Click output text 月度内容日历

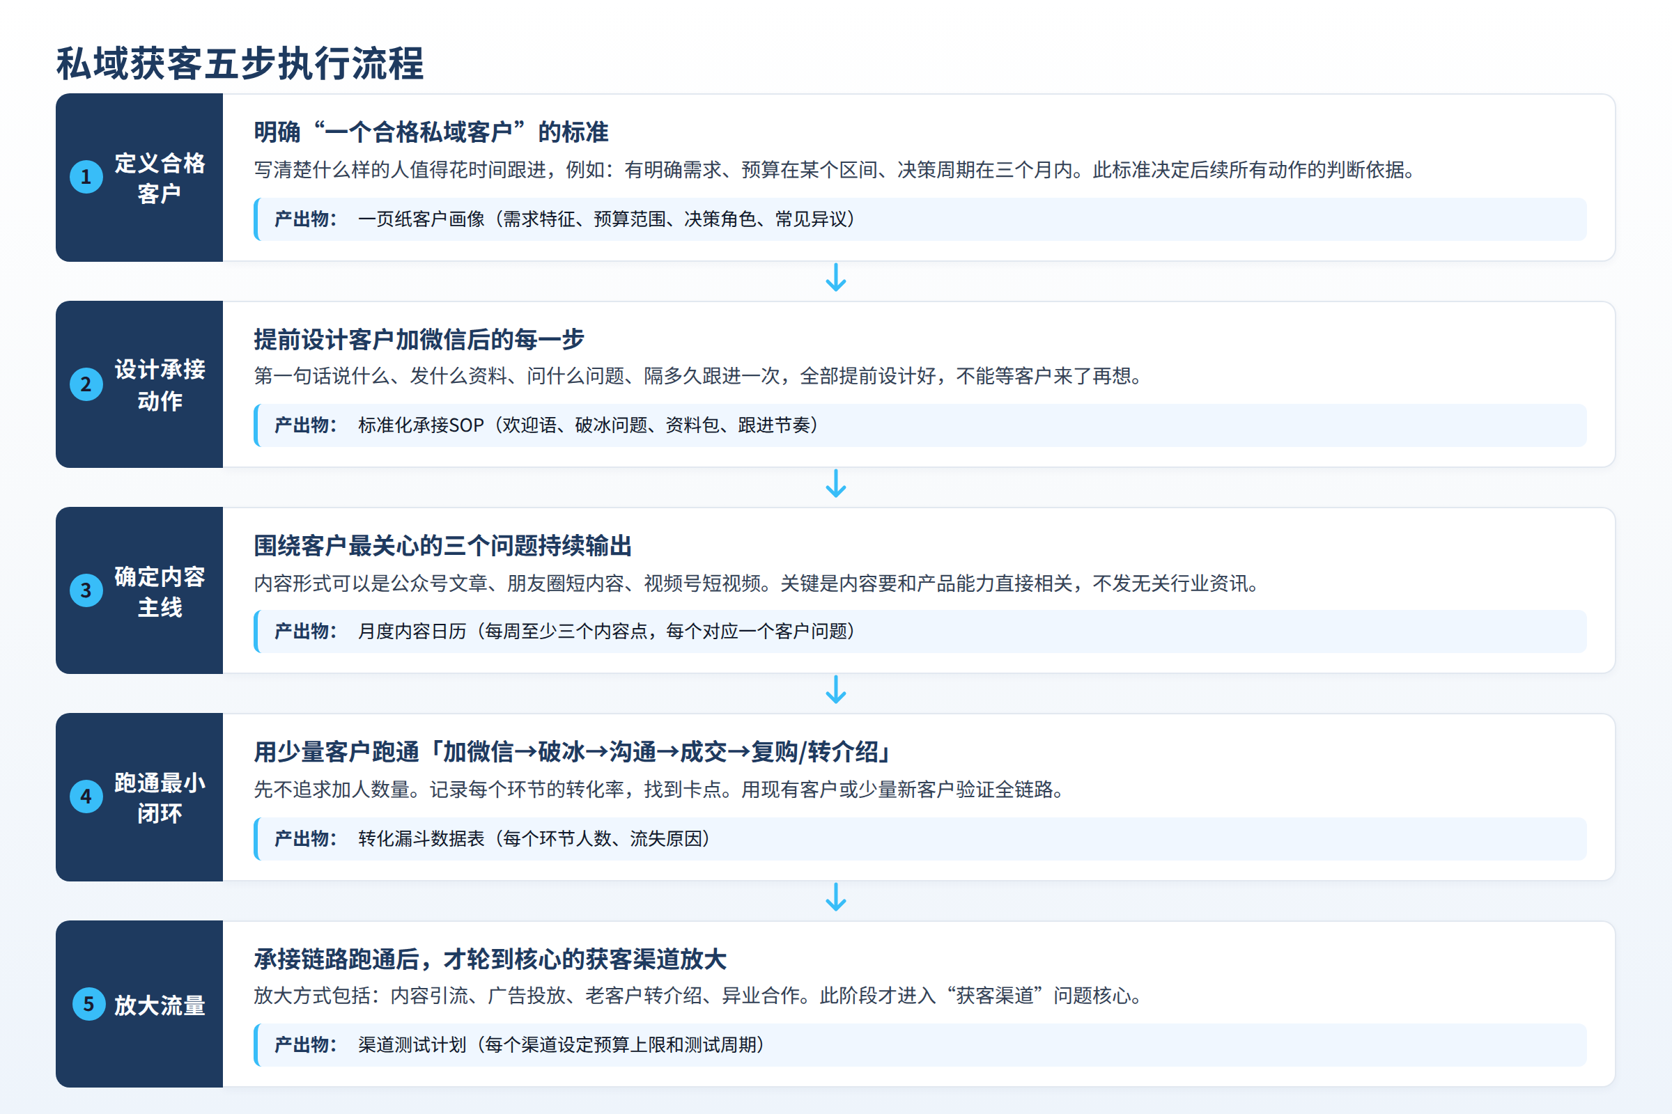pos(607,631)
